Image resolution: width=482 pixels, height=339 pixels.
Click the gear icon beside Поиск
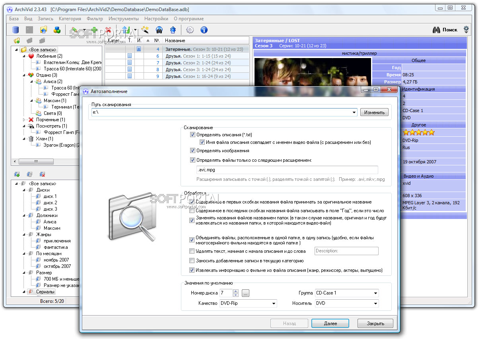click(x=466, y=29)
